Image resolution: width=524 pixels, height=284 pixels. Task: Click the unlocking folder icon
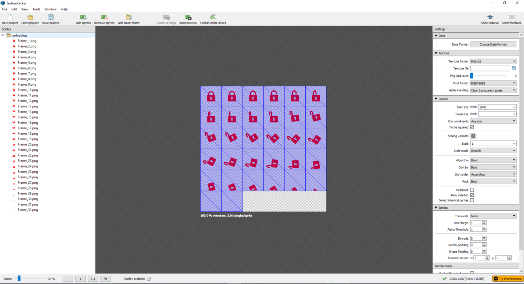(x=8, y=35)
